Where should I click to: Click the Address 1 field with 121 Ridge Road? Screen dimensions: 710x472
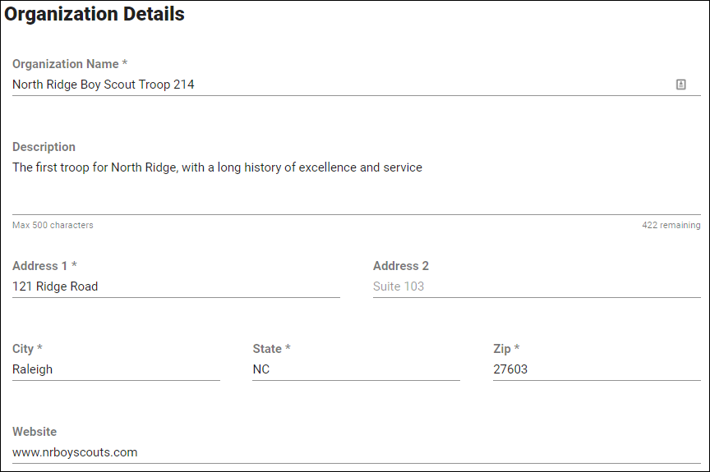click(x=176, y=286)
